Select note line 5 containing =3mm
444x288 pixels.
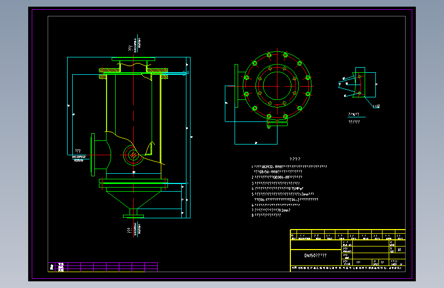coord(283,194)
